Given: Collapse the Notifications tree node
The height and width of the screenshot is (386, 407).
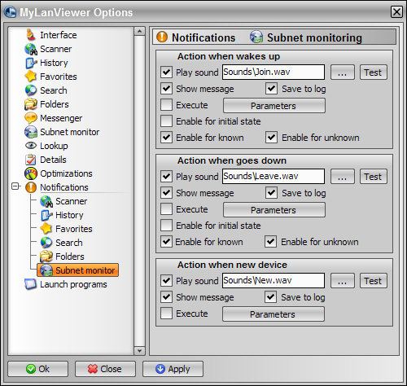Looking at the screenshot, I should [15, 186].
